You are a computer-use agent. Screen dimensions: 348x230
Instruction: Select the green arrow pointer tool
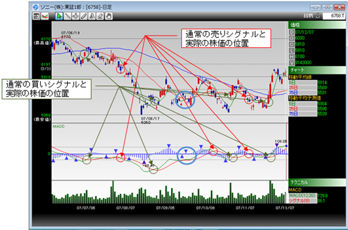tap(59, 16)
